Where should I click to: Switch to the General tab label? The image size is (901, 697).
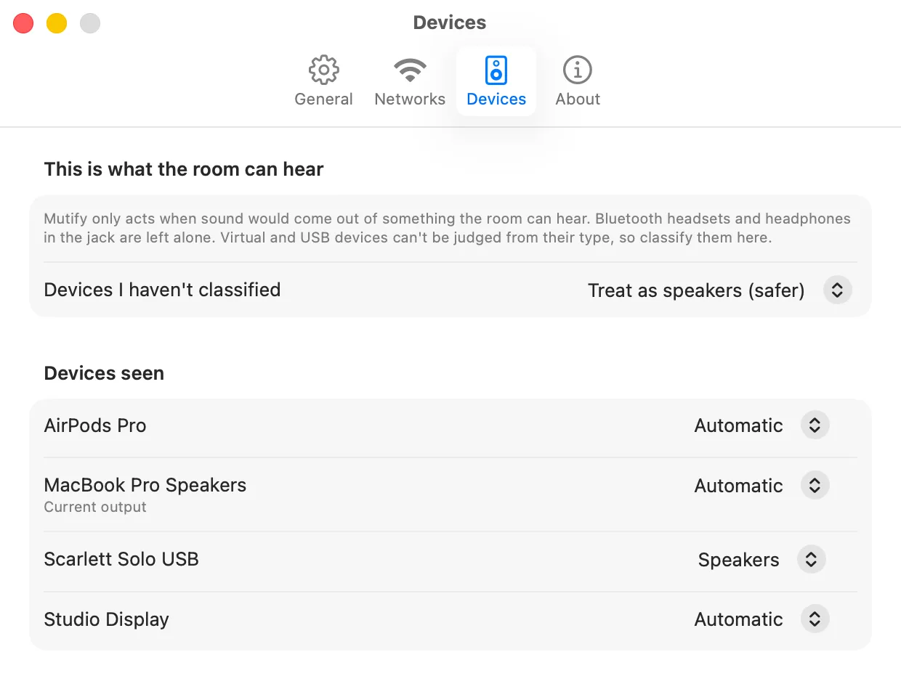point(323,99)
